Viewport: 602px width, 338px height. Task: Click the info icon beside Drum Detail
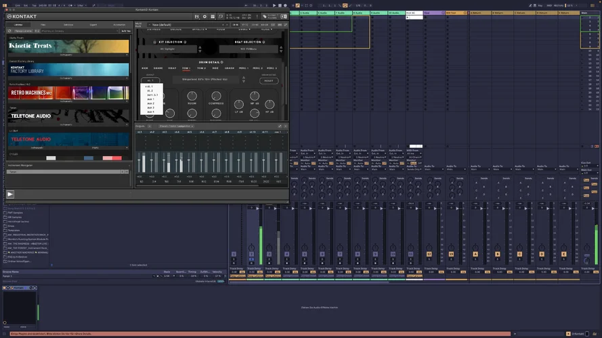pos(221,61)
